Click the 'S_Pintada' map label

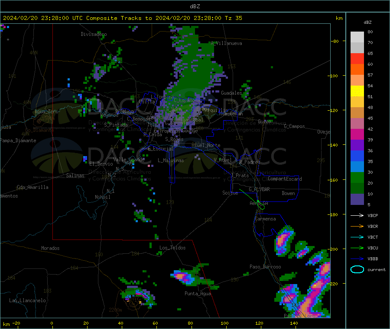point(116,125)
